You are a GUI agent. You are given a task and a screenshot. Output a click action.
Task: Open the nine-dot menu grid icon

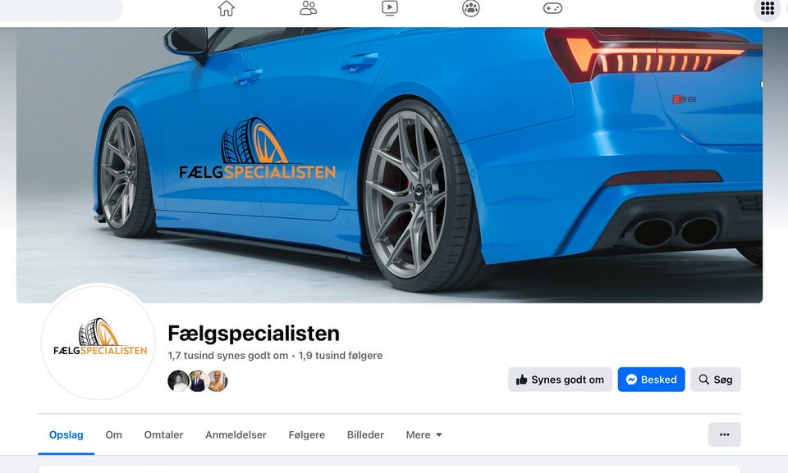767,8
